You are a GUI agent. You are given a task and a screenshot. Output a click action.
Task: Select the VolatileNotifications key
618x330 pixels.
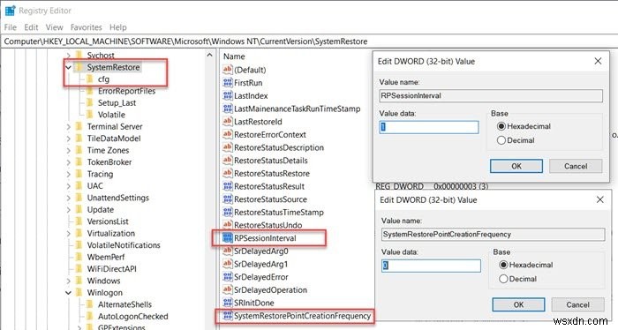coord(124,245)
